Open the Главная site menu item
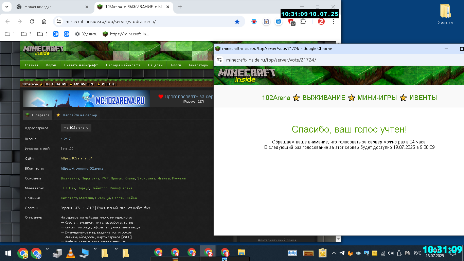This screenshot has width=464, height=261. pos(32,65)
